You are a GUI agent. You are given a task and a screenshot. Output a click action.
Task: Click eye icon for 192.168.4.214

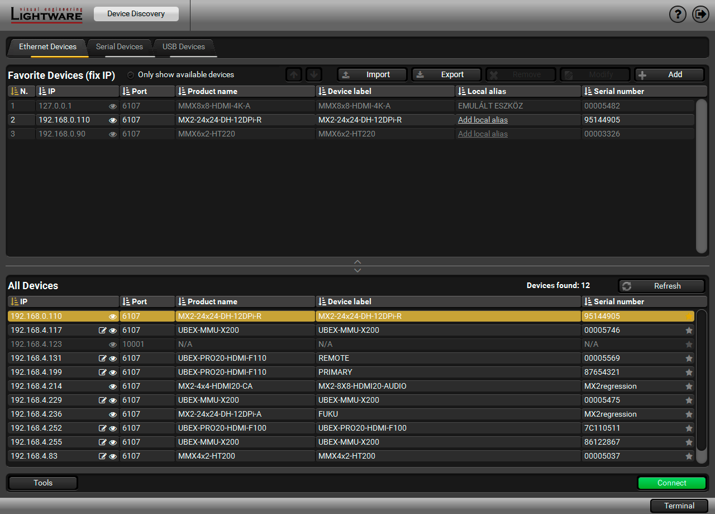click(x=113, y=386)
